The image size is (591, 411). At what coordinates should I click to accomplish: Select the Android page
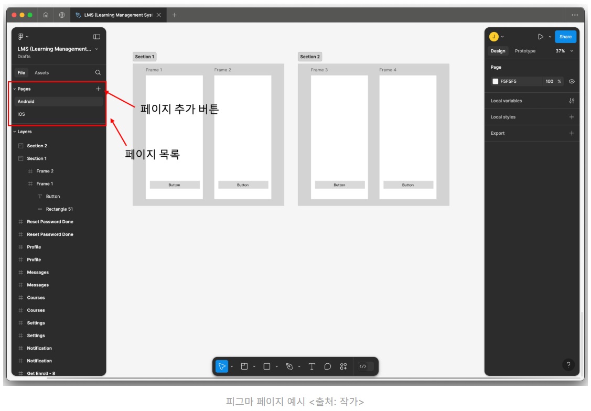click(58, 101)
